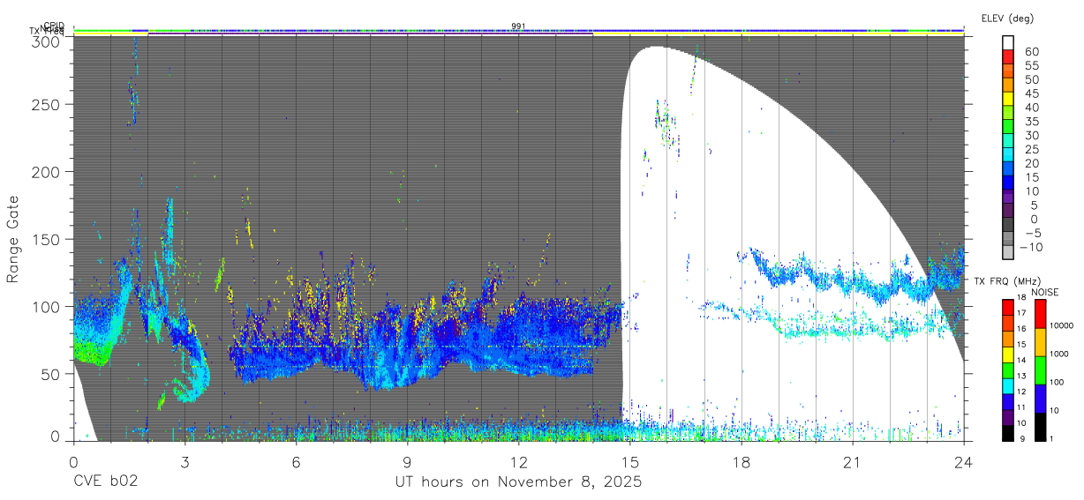Click TX FRQ colorbar label '13'
The height and width of the screenshot is (500, 1084).
1023,377
